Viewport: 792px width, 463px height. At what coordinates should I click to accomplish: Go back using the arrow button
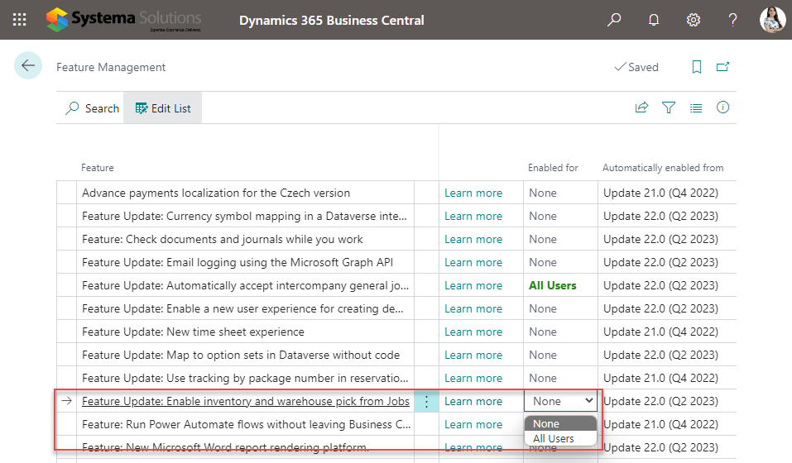tap(28, 66)
